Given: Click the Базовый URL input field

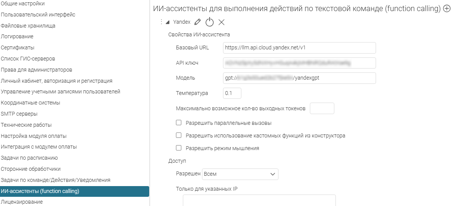Looking at the screenshot, I should (x=300, y=48).
